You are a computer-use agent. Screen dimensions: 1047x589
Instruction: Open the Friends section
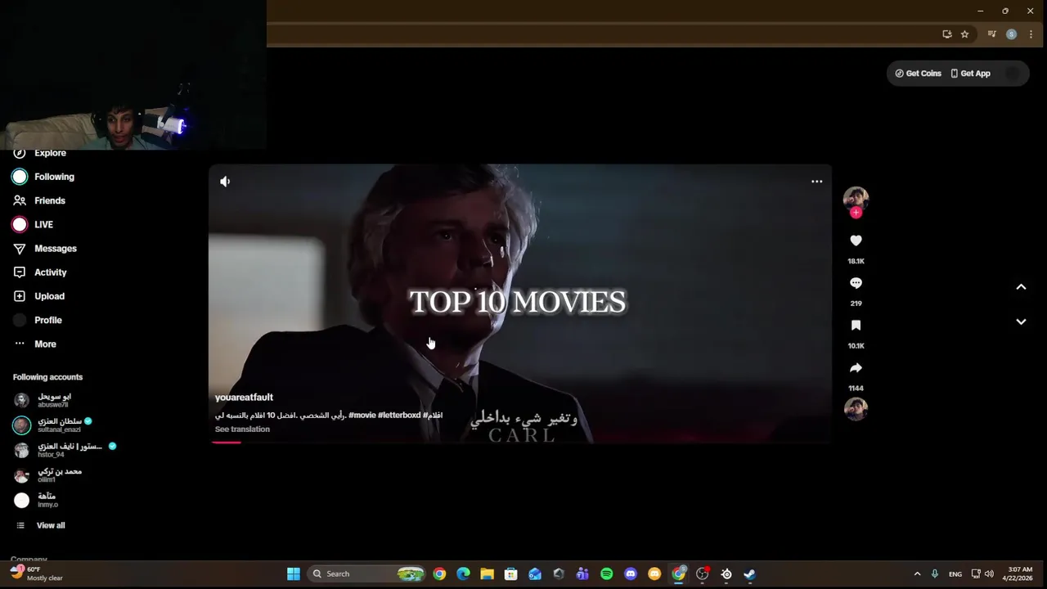pos(50,200)
